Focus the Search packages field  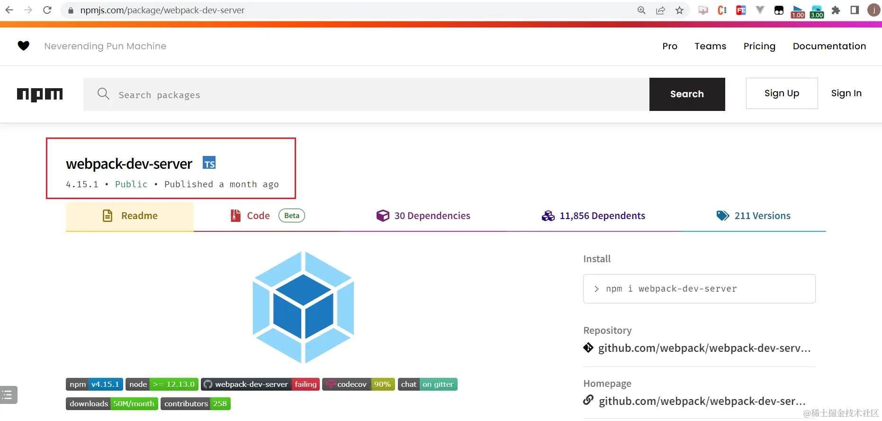pyautogui.click(x=366, y=94)
